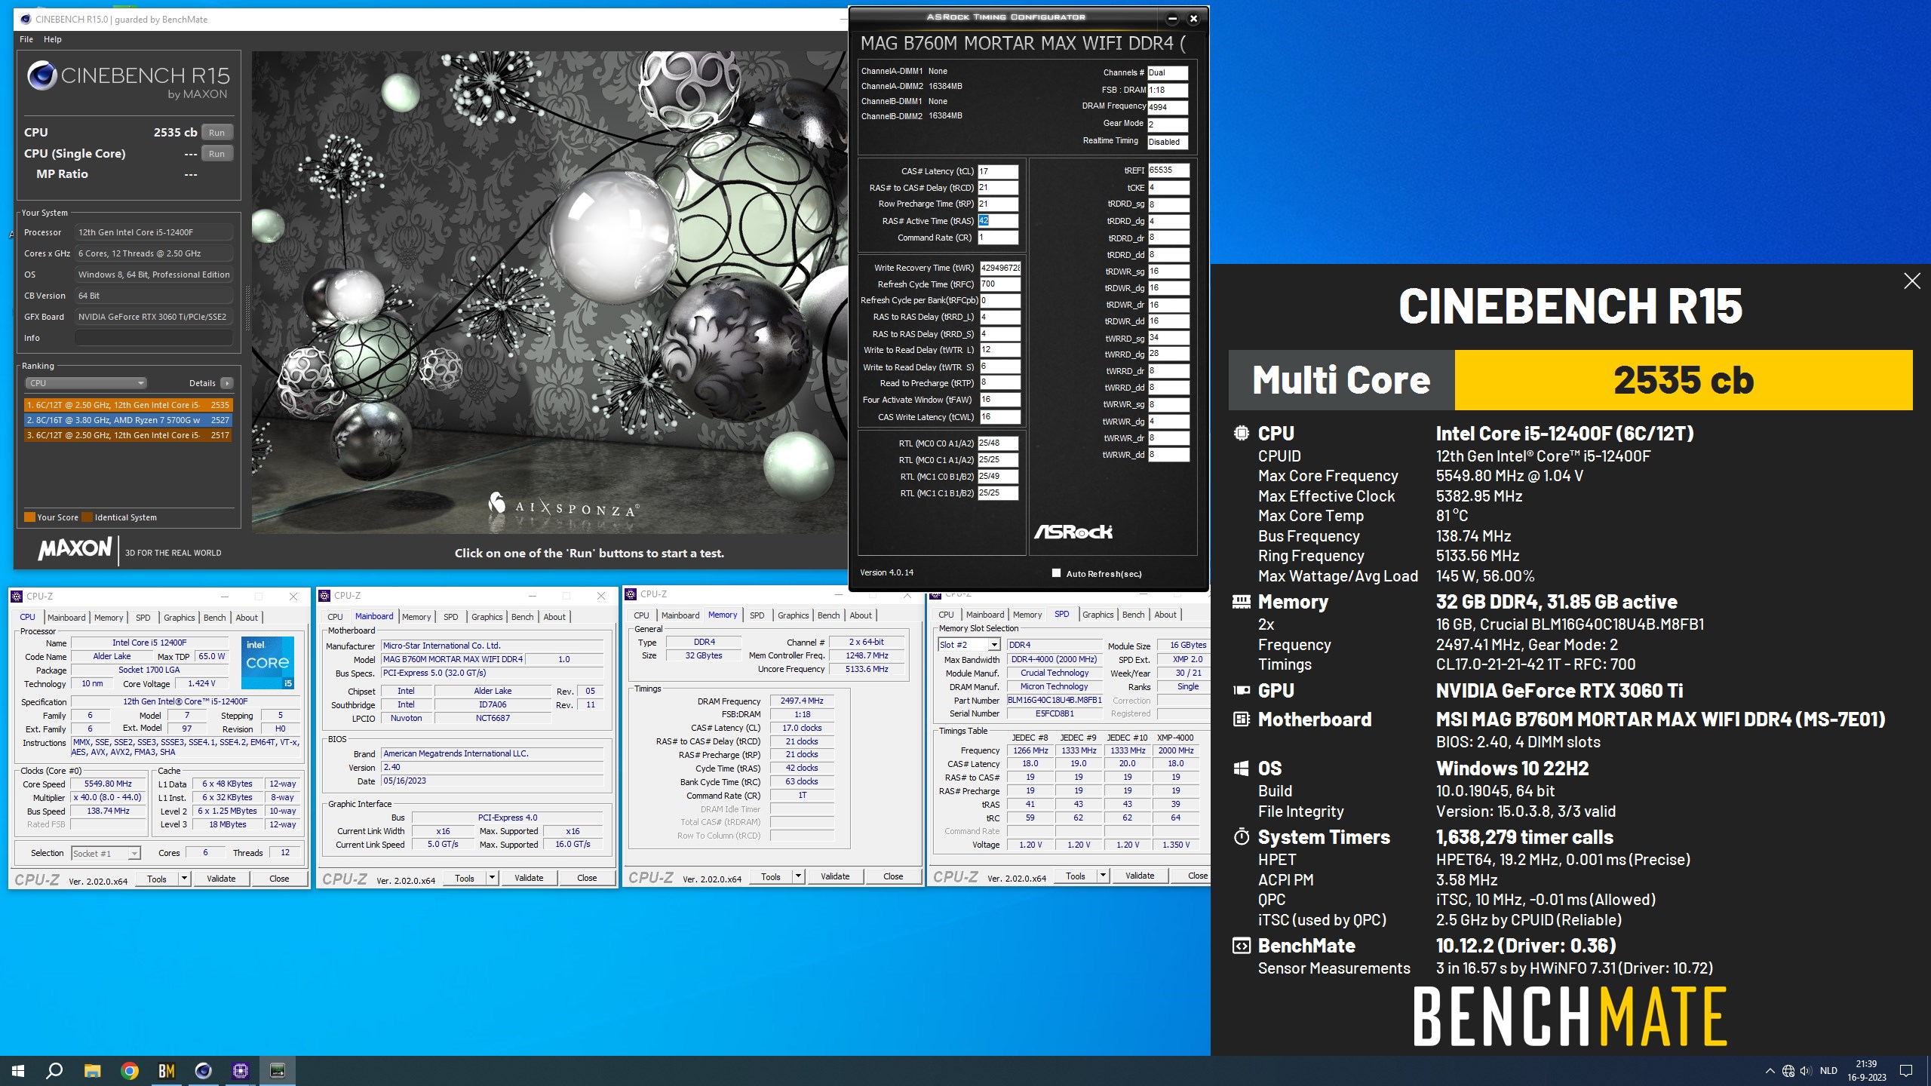Open taskbar search magnifier
The image size is (1931, 1086).
pos(54,1070)
